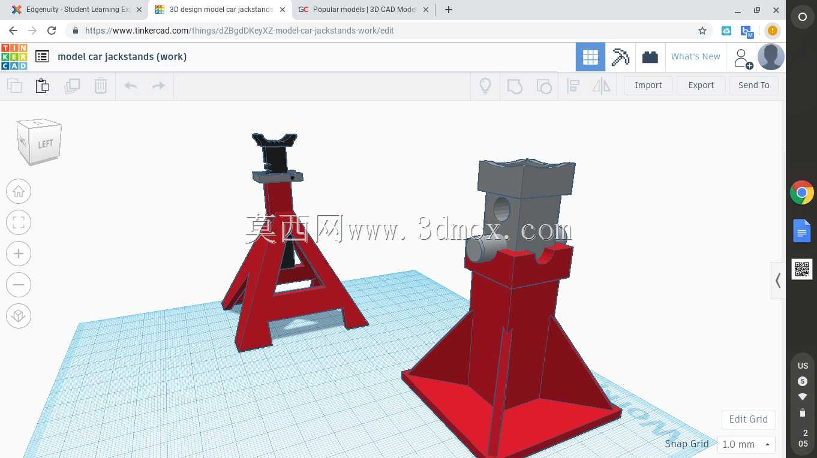Viewport: 817px width, 458px height.
Task: Click the Redo arrow
Action: pyautogui.click(x=158, y=86)
